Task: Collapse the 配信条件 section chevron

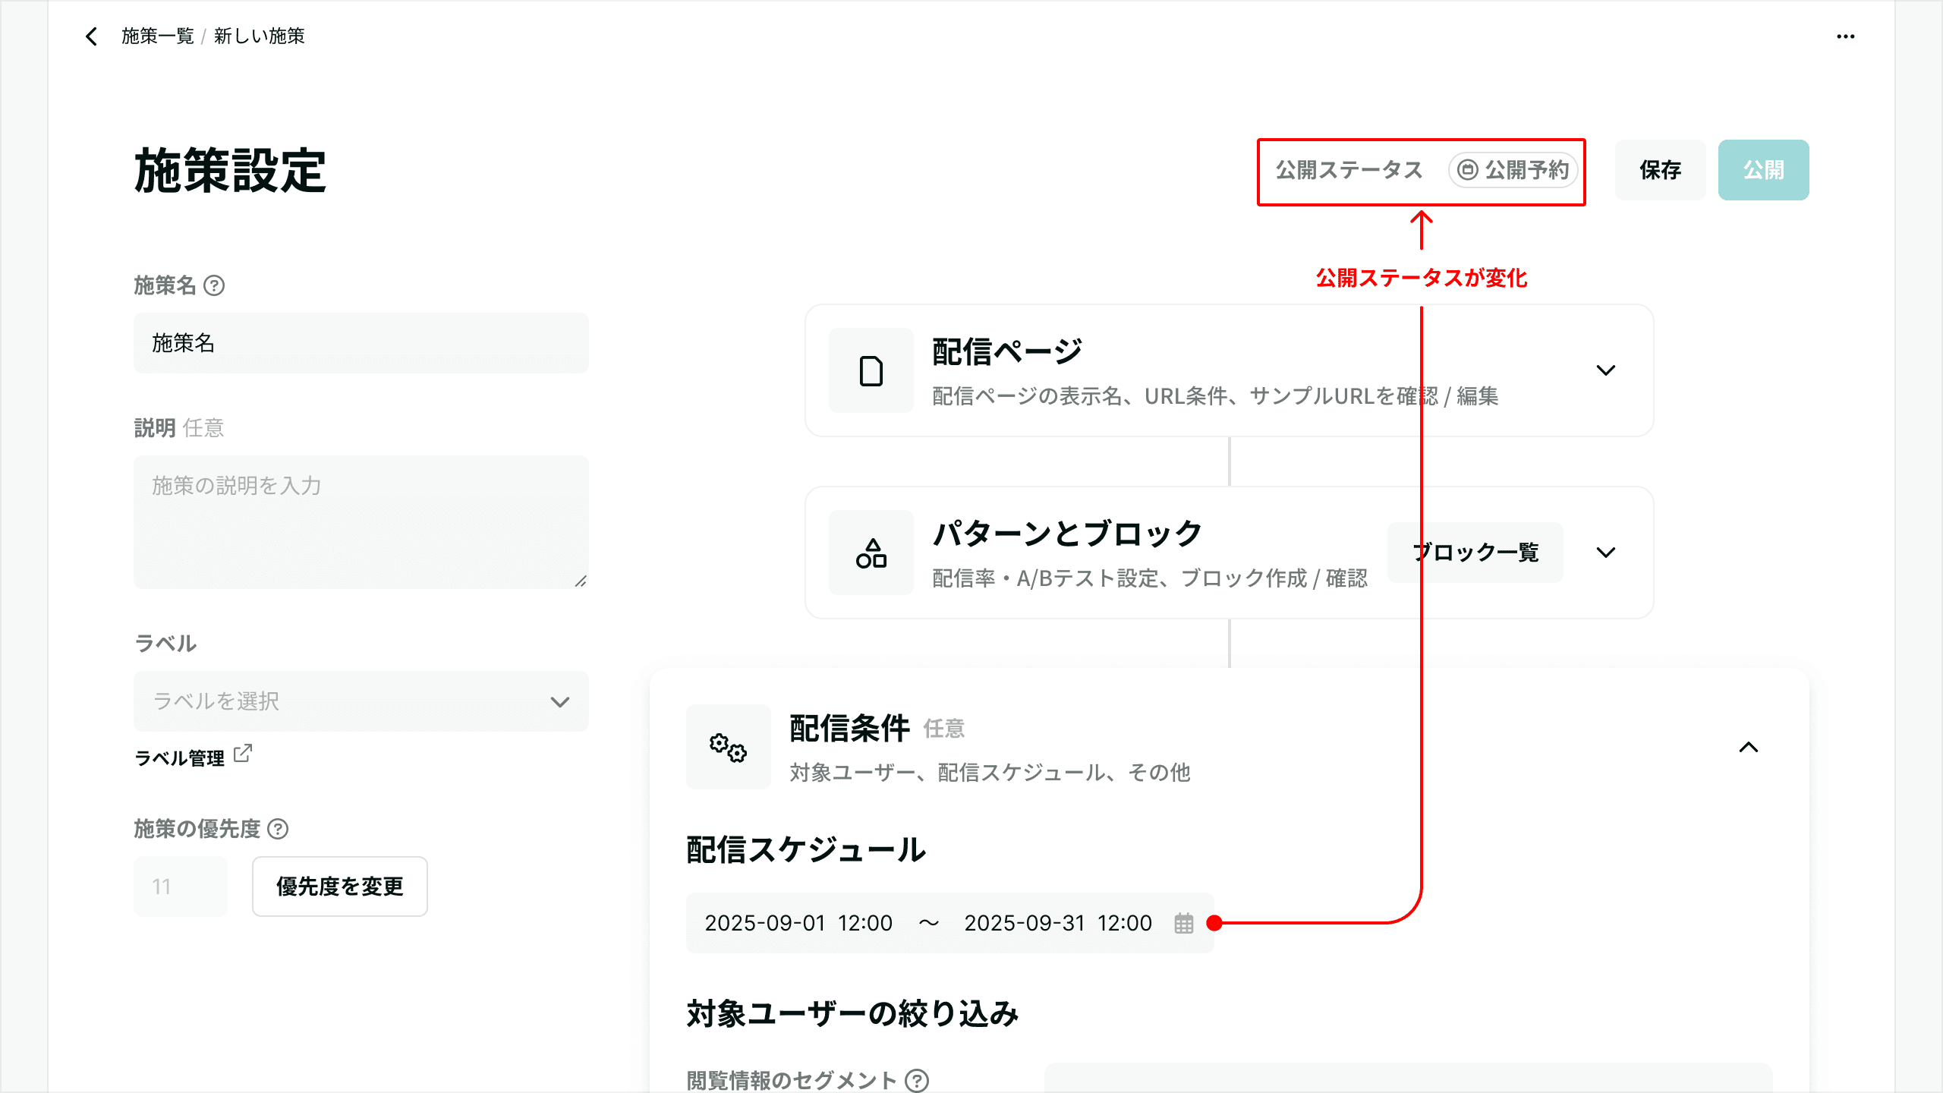Action: (x=1749, y=747)
